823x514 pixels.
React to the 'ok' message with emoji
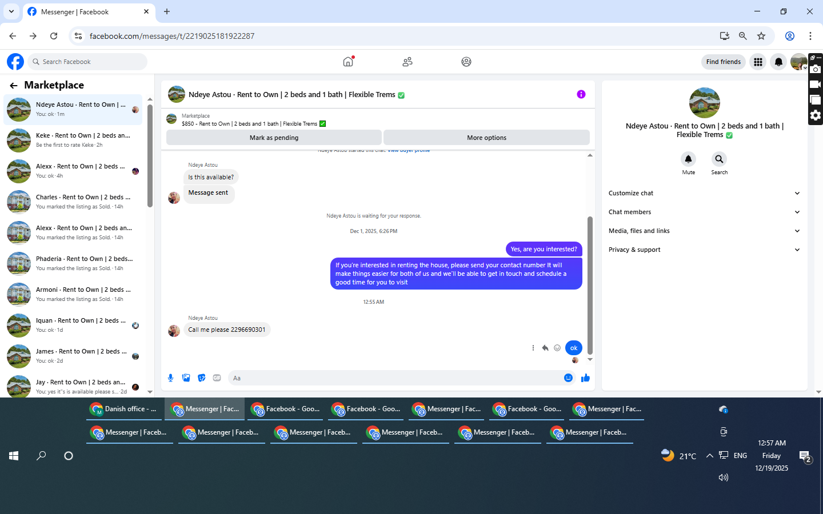coord(557,348)
